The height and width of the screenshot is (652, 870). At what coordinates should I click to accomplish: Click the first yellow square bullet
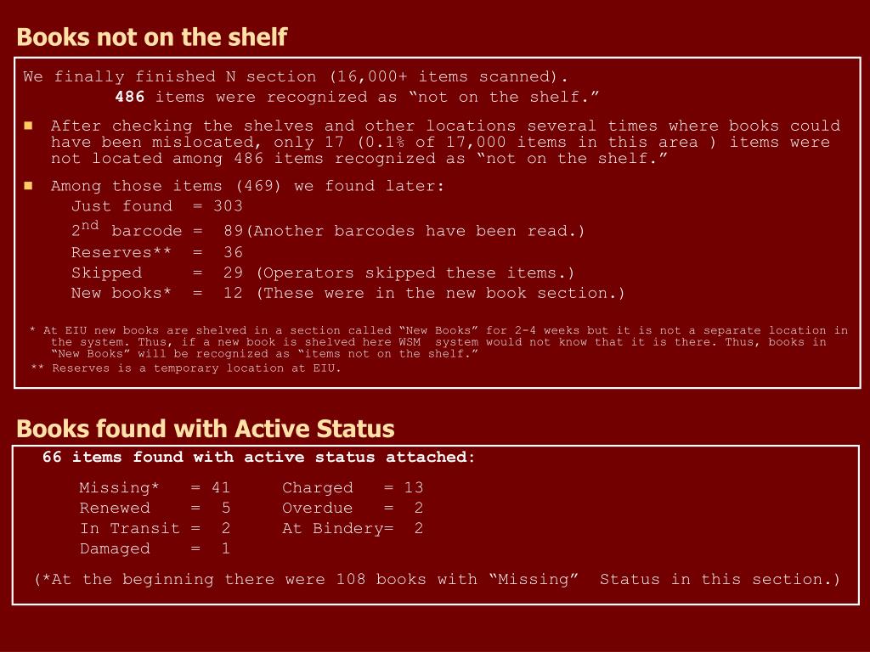28,126
